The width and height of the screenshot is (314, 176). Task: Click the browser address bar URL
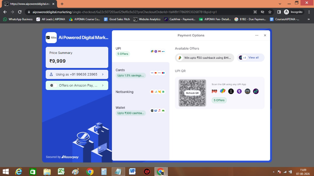coord(124,12)
